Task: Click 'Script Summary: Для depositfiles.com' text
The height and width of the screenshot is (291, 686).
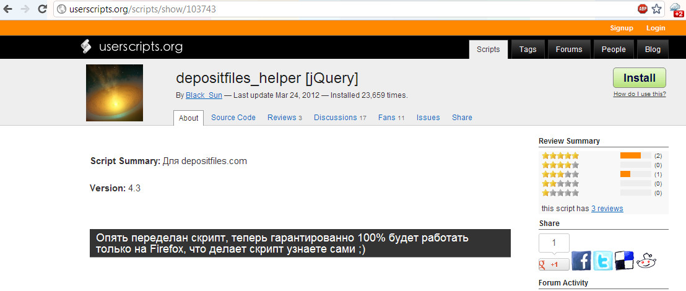Action: 168,161
